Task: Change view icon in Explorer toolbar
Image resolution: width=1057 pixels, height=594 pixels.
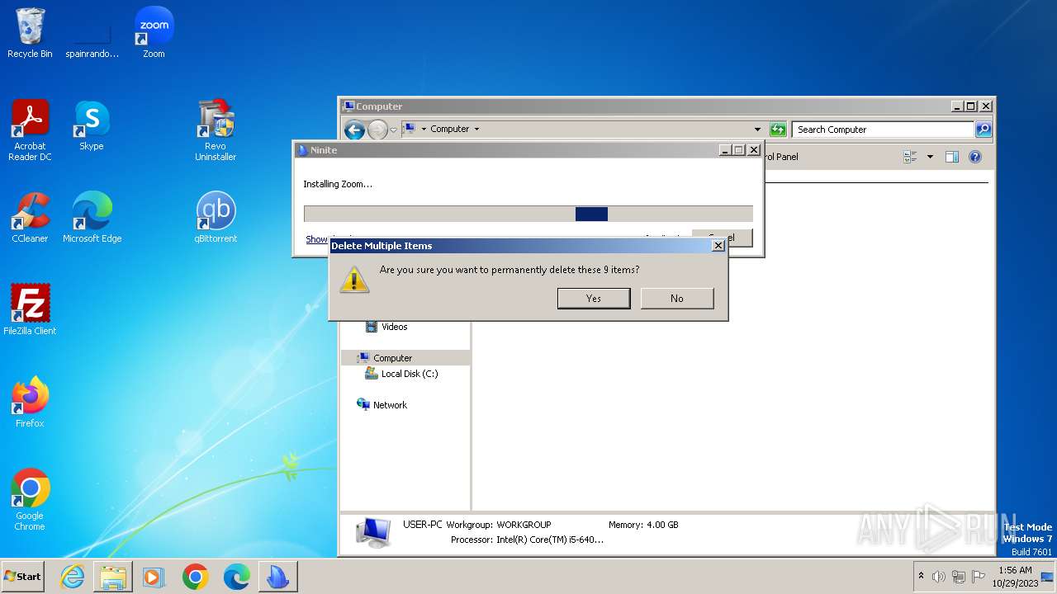Action: pyautogui.click(x=911, y=157)
